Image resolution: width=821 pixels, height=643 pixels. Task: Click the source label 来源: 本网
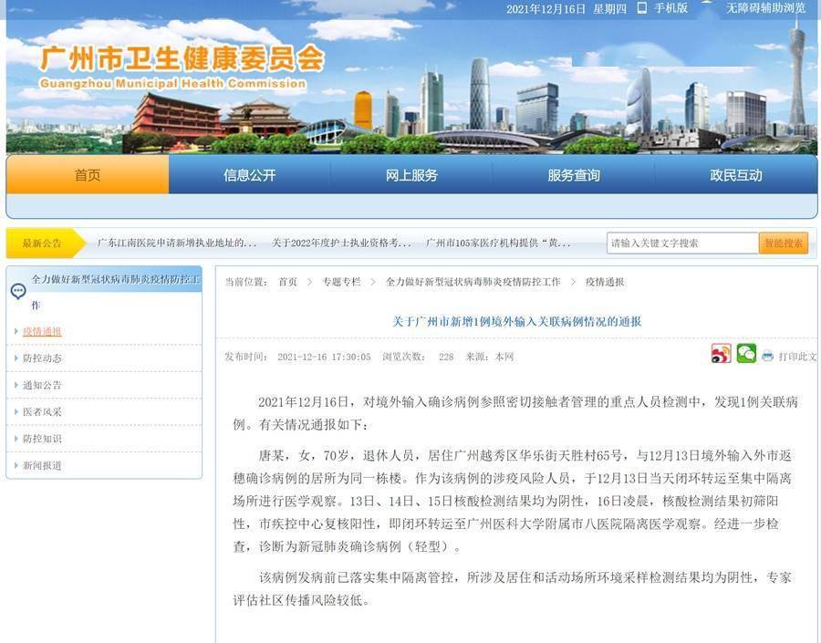point(490,358)
